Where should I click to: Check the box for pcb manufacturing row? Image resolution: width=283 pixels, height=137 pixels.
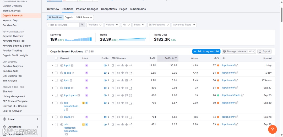[56, 103]
